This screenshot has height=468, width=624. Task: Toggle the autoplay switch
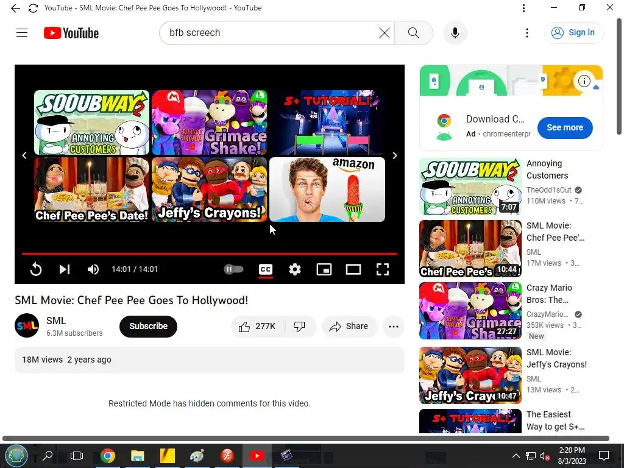tap(233, 269)
